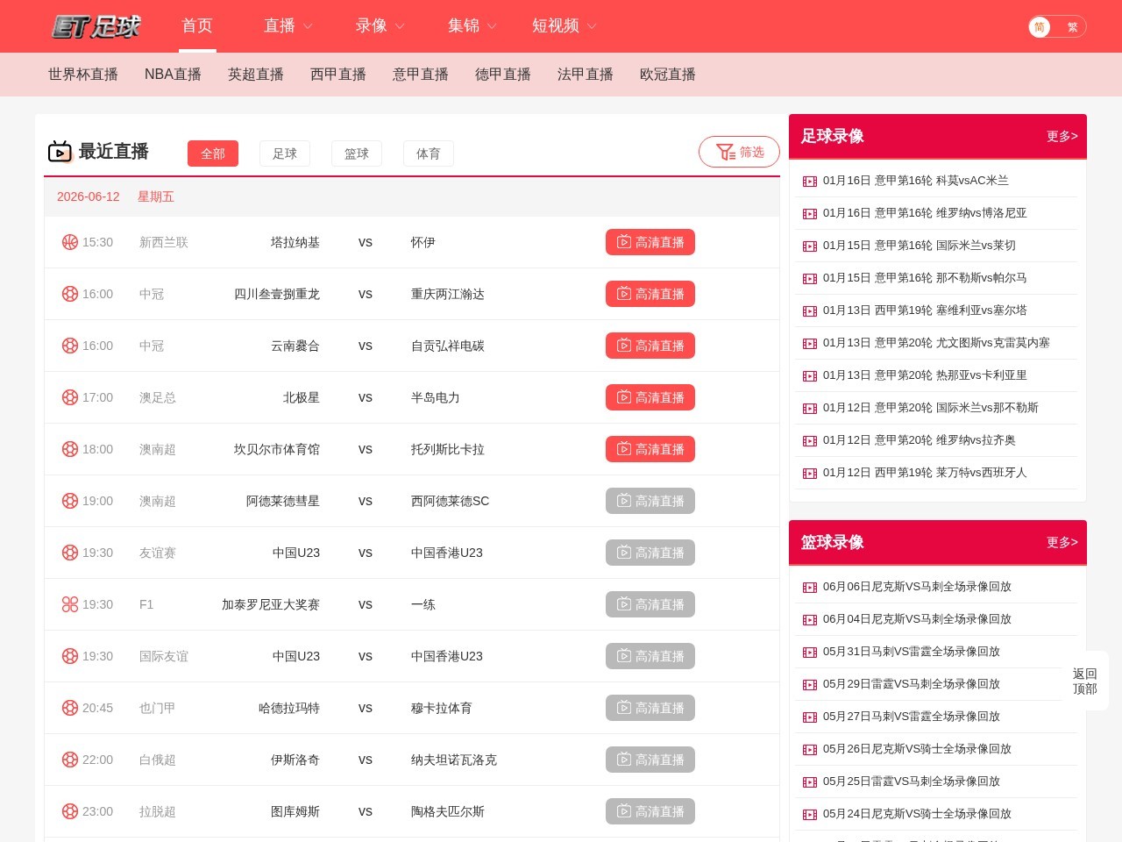Open 高清直播 for 阿德莱德彗星 match

coord(650,501)
